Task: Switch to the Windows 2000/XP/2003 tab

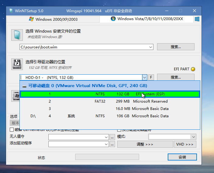Action: tap(53, 19)
